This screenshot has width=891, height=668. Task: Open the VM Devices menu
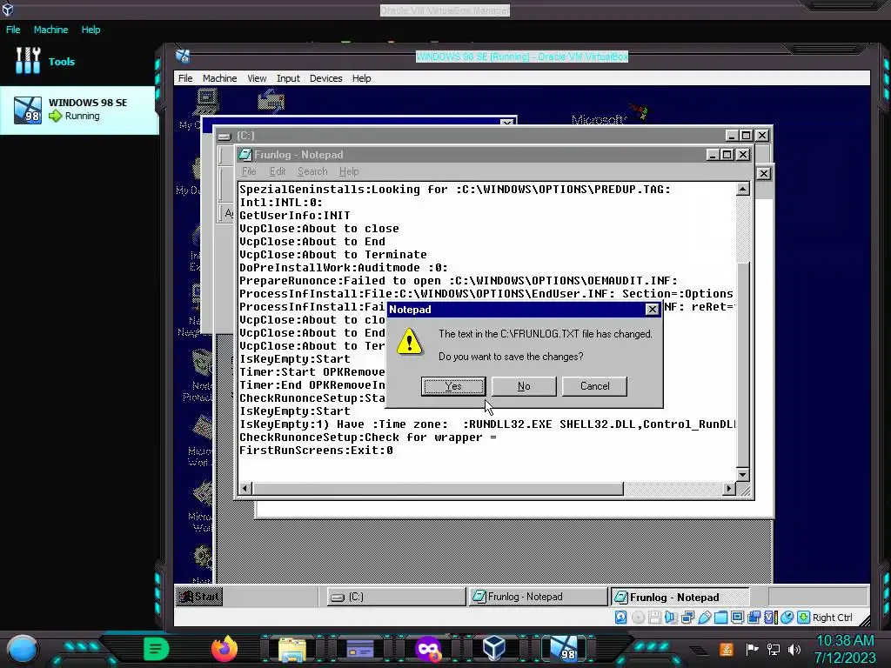coord(325,78)
